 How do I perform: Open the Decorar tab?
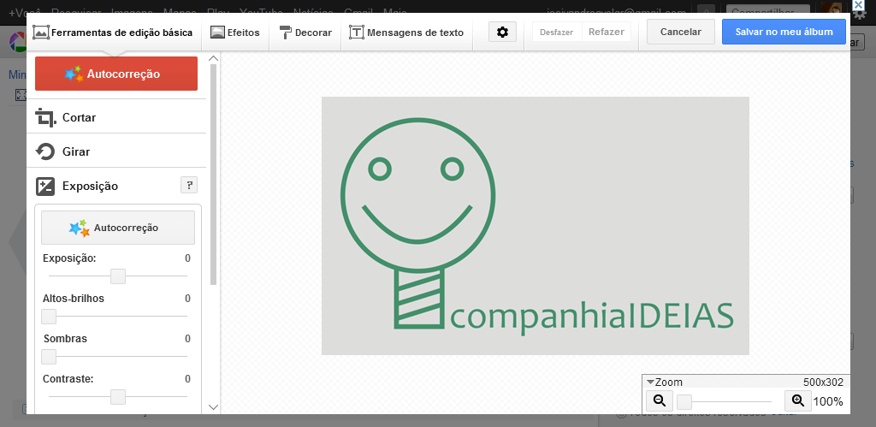click(305, 33)
